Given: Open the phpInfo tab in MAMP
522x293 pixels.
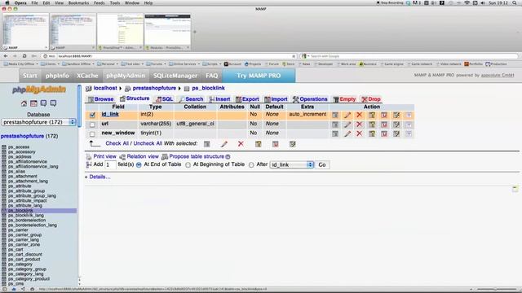Looking at the screenshot, I should tap(57, 76).
